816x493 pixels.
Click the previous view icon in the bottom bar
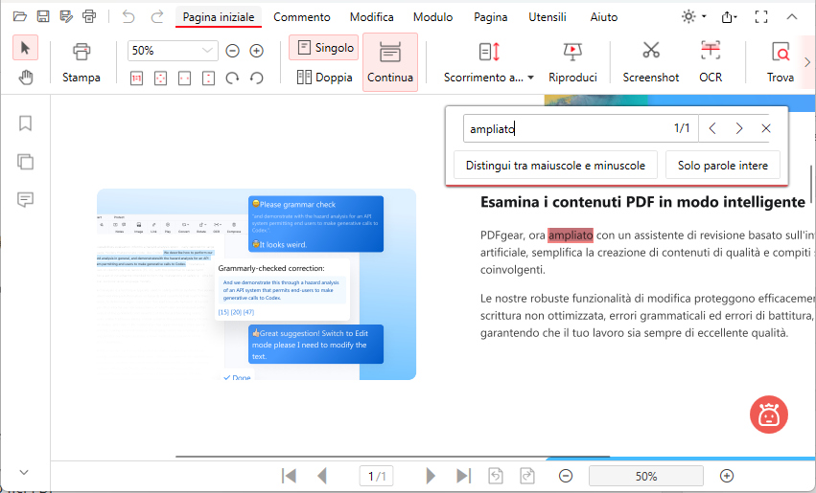click(x=496, y=476)
